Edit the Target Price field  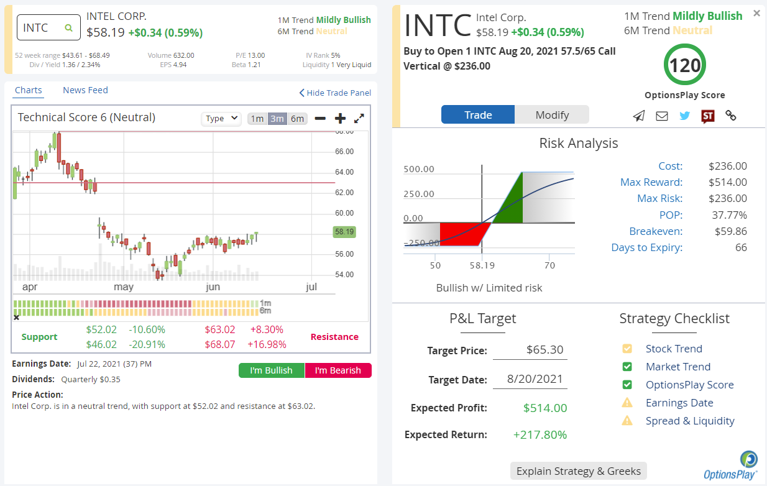click(x=530, y=350)
